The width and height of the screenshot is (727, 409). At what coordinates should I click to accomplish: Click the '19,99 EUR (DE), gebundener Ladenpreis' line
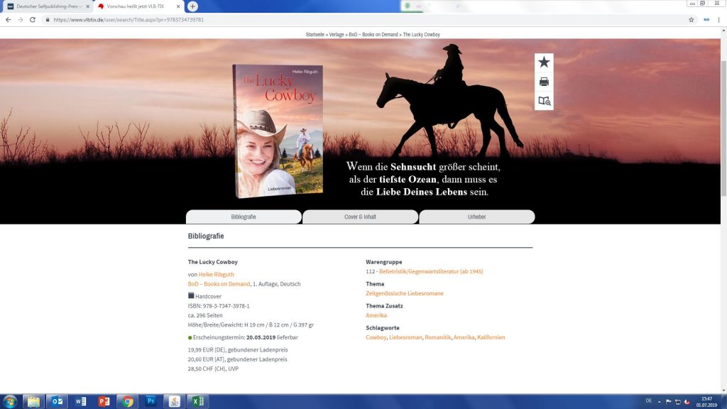pos(238,349)
